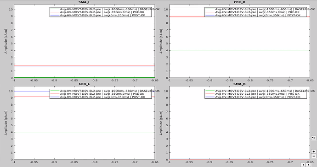Select the red PRE-OK legend entry in SMA_L

pos(101,12)
